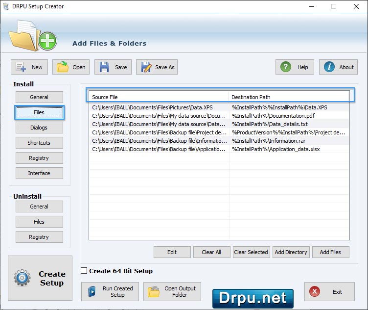
Task: Click the DRPU Setup Creator title bar icon
Action: [6, 6]
